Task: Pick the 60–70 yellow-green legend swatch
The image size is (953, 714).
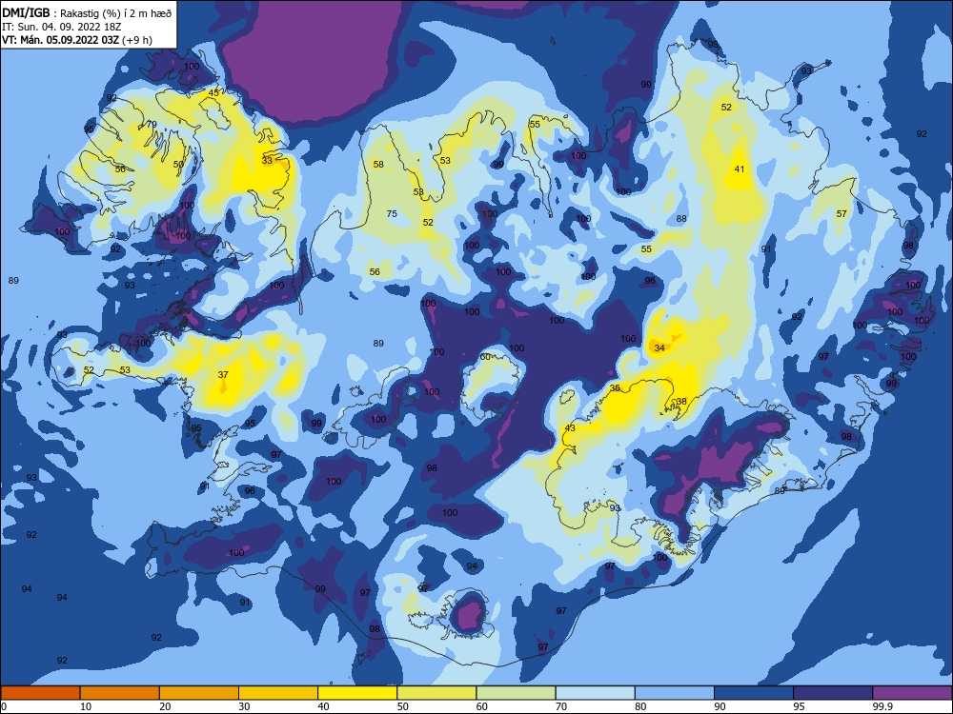Action: [516, 693]
